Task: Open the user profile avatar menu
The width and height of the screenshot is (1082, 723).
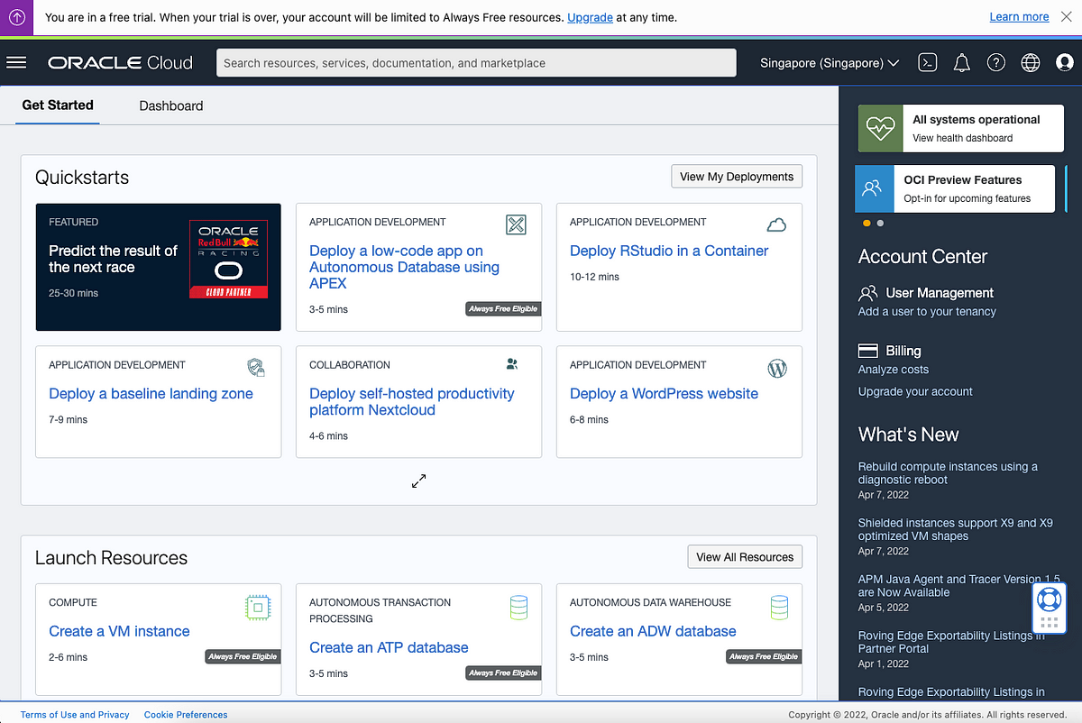Action: pyautogui.click(x=1064, y=62)
